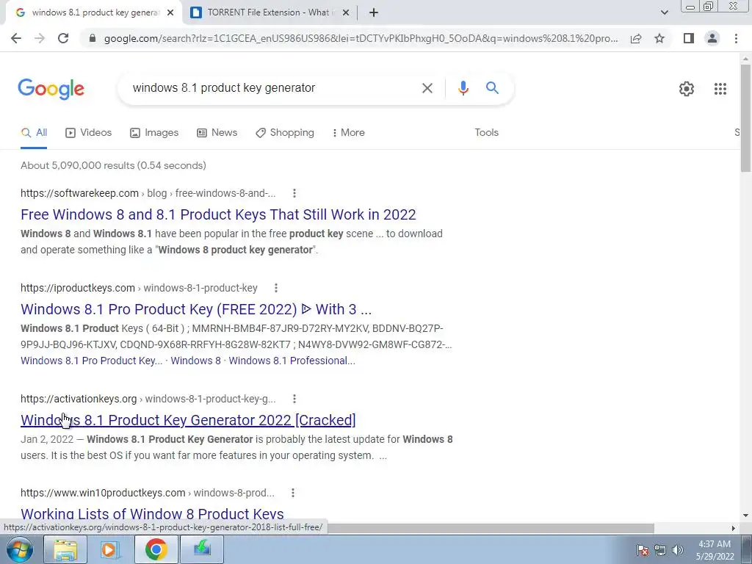
Task: Expand the tab search dropdown arrow
Action: pos(664,12)
